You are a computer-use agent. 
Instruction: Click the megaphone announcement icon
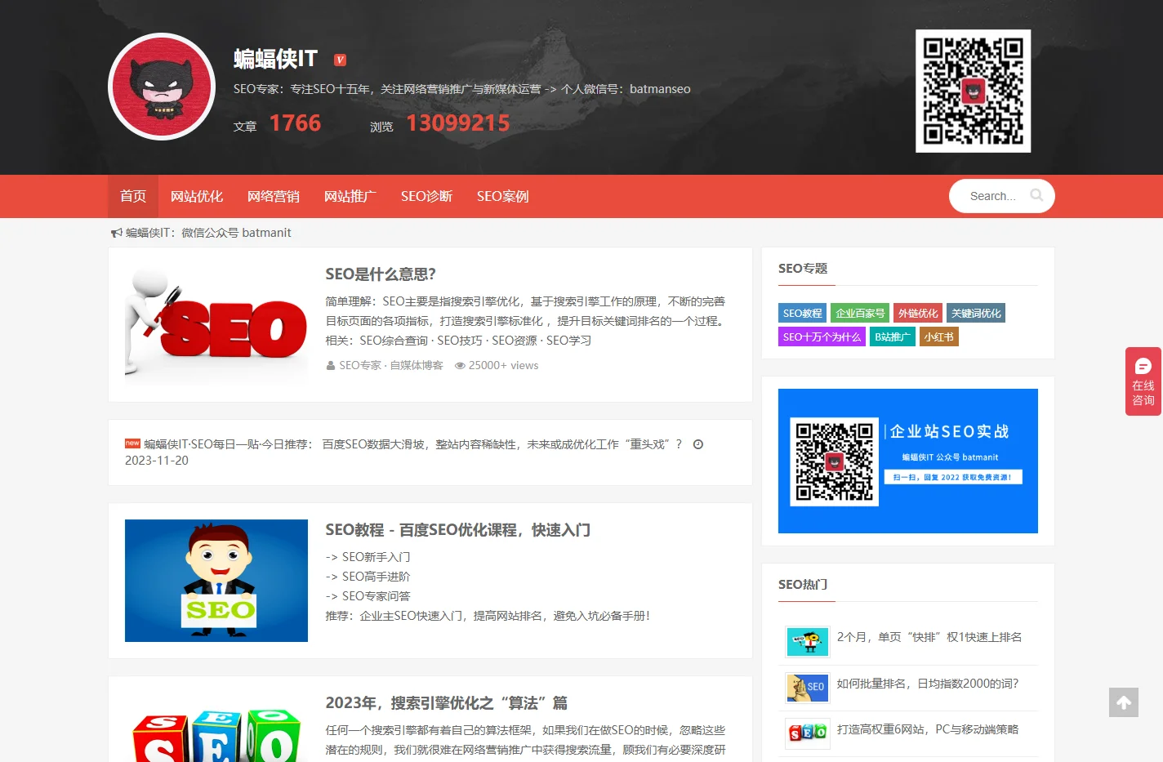[x=117, y=233]
